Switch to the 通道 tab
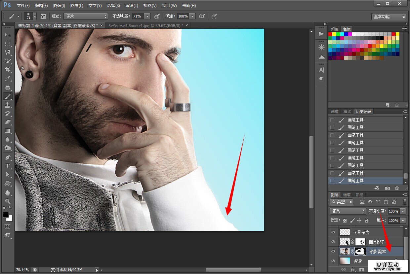The image size is (410, 274). (x=347, y=195)
